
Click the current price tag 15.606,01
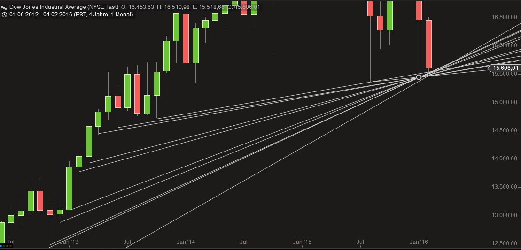tap(505, 68)
